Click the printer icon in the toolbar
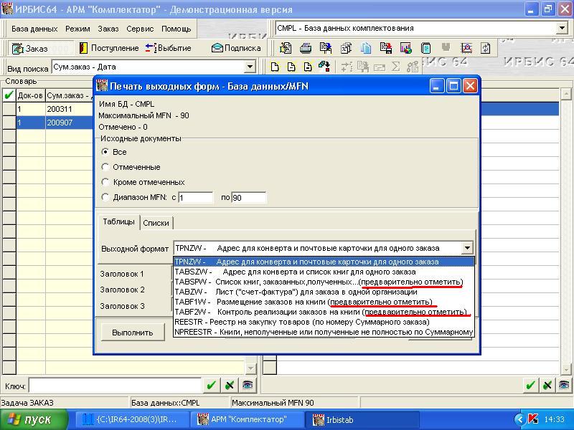The height and width of the screenshot is (430, 574). (305, 48)
